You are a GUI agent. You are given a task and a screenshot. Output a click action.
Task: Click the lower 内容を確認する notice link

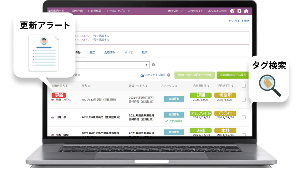point(100,40)
